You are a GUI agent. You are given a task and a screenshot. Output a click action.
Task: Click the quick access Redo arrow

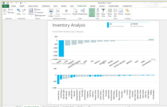click(16, 3)
